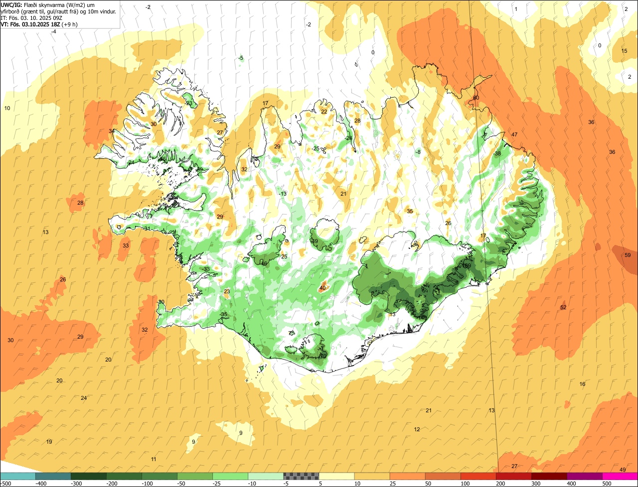The image size is (638, 487).
Task: Click the 300 to 400 dark red legend swatch
Action: [549, 476]
